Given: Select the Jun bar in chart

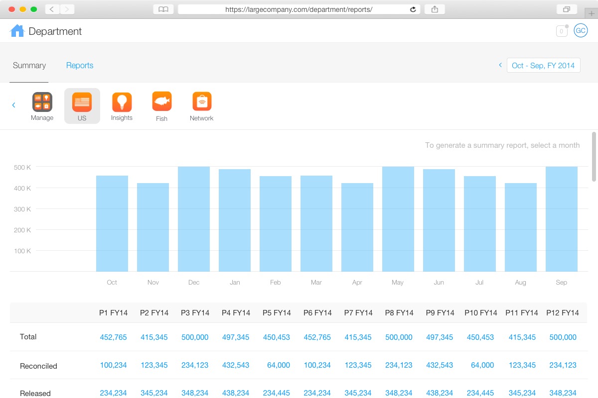Looking at the screenshot, I should coord(439,220).
